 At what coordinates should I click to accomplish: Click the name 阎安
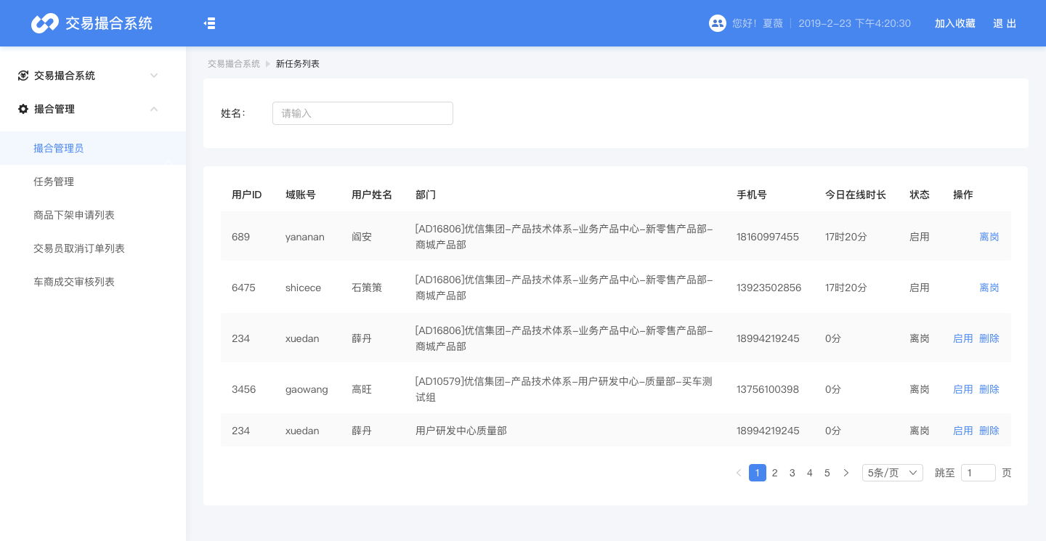(x=362, y=237)
